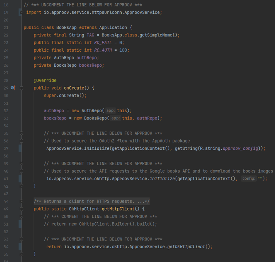Click the commented 'return new OkHttpClient.Builder' line
The width and height of the screenshot is (275, 262).
(100, 224)
